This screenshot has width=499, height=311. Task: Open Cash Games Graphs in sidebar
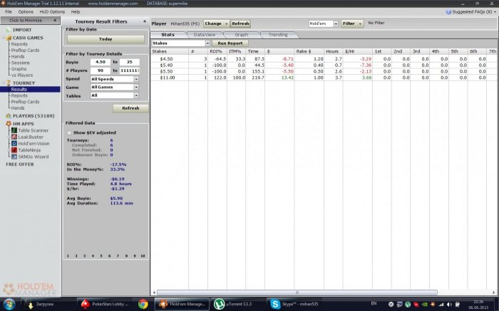[x=19, y=69]
